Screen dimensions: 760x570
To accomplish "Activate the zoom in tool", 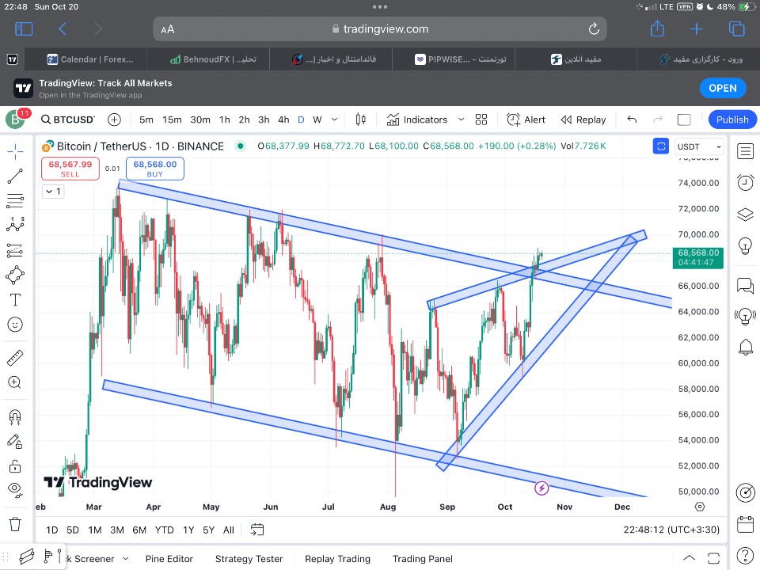I will tap(15, 382).
